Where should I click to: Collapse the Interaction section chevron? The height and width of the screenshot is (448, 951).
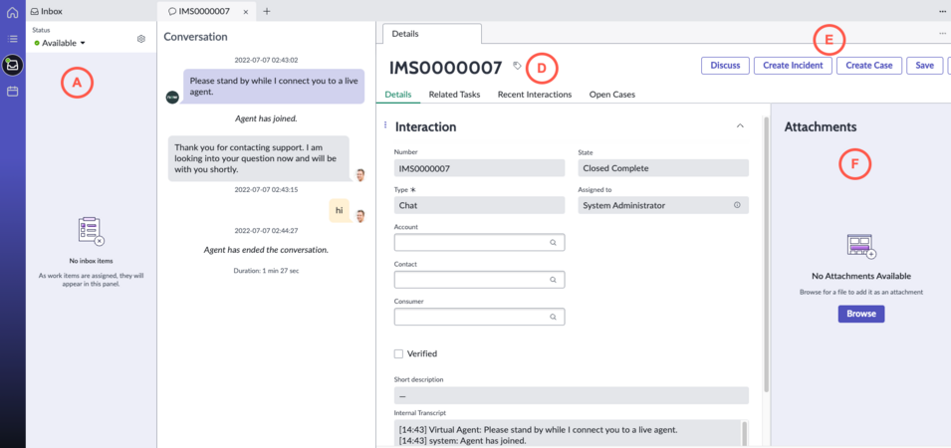[739, 126]
